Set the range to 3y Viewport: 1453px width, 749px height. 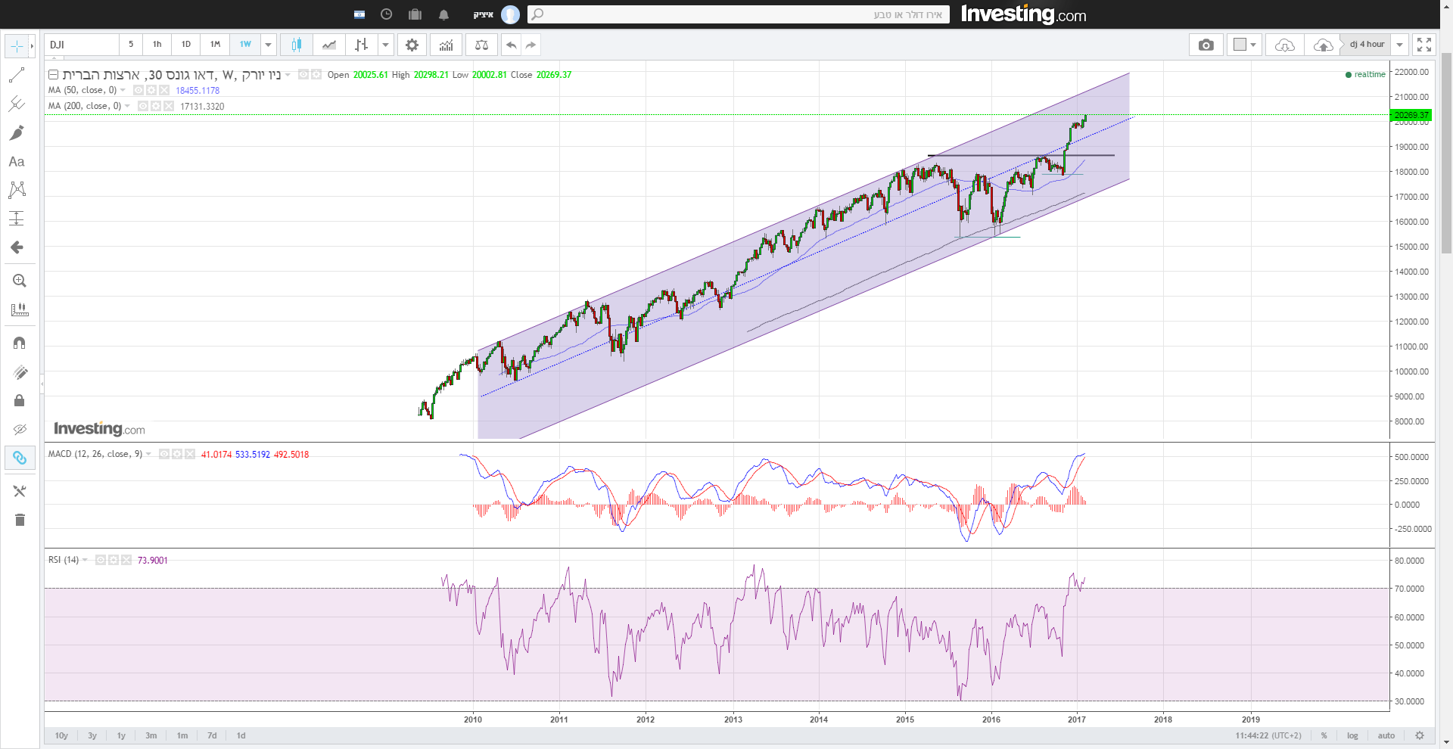(92, 735)
